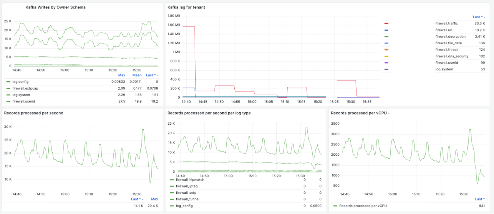Click the Mean column header in Kafka Writes legend

137,75
